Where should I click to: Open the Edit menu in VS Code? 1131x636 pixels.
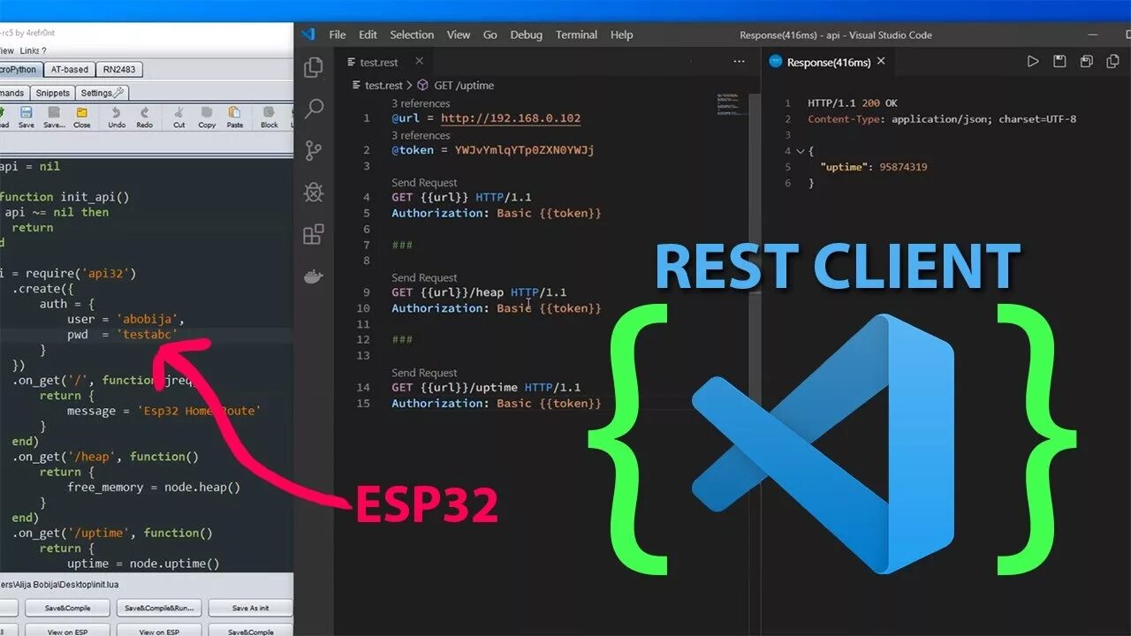pyautogui.click(x=368, y=34)
